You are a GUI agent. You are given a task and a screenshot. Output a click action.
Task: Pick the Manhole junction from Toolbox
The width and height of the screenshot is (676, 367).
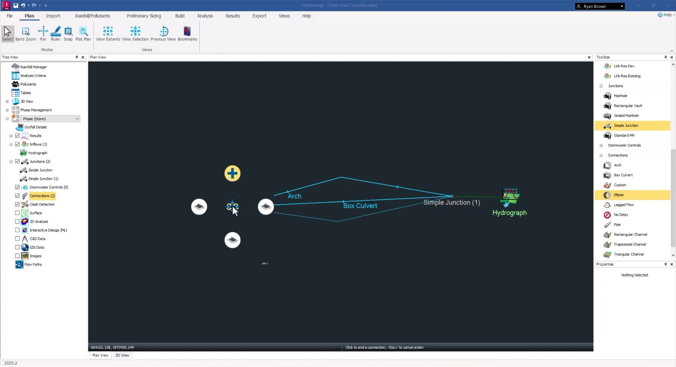pyautogui.click(x=620, y=96)
